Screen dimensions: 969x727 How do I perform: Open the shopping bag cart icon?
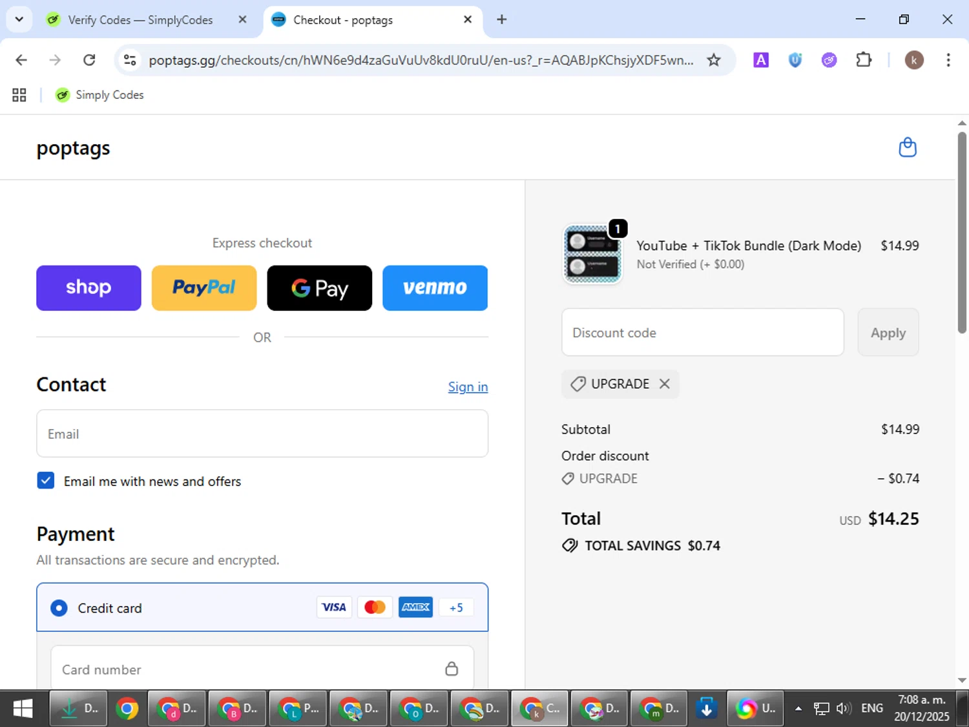coord(908,147)
